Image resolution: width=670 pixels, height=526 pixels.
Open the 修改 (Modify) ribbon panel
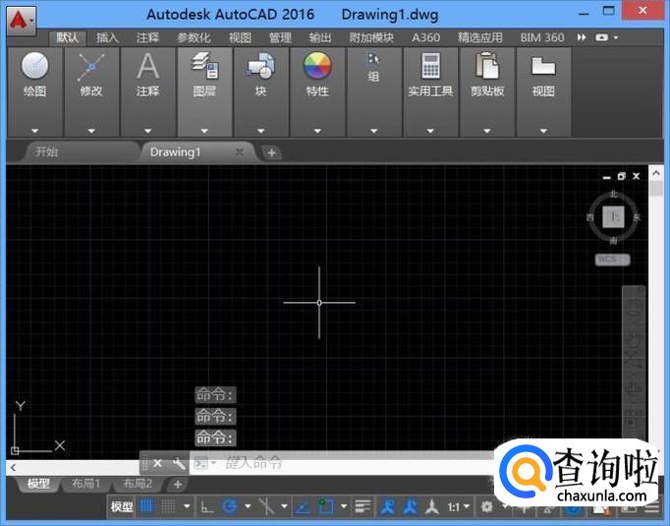[x=91, y=91]
